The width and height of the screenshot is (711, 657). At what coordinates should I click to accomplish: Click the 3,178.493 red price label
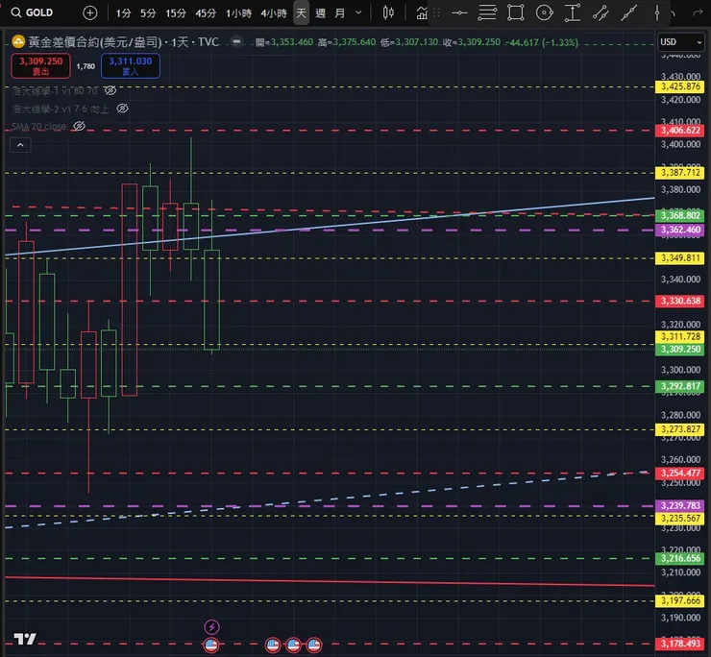point(680,644)
